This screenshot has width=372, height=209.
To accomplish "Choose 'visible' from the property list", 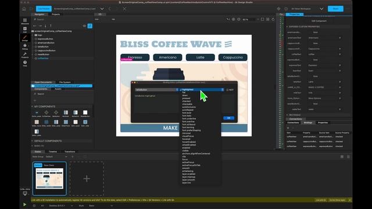I will point(185,151).
